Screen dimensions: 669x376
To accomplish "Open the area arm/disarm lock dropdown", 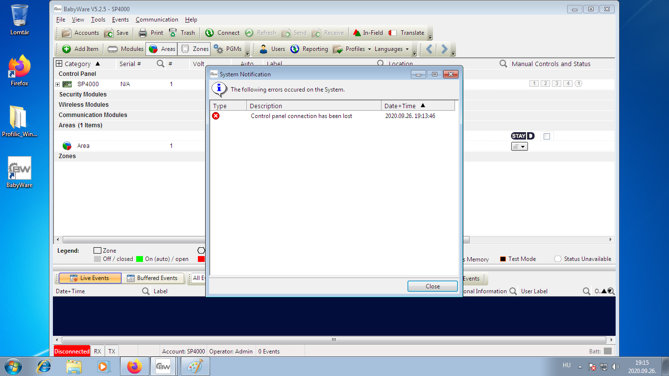I will click(x=520, y=146).
